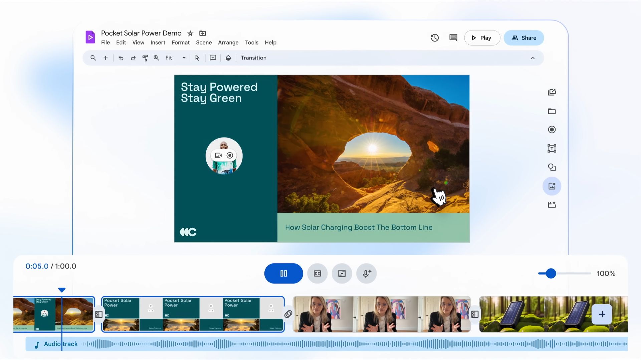The height and width of the screenshot is (360, 641).
Task: Click the AI voiceover microphone button
Action: click(x=366, y=274)
